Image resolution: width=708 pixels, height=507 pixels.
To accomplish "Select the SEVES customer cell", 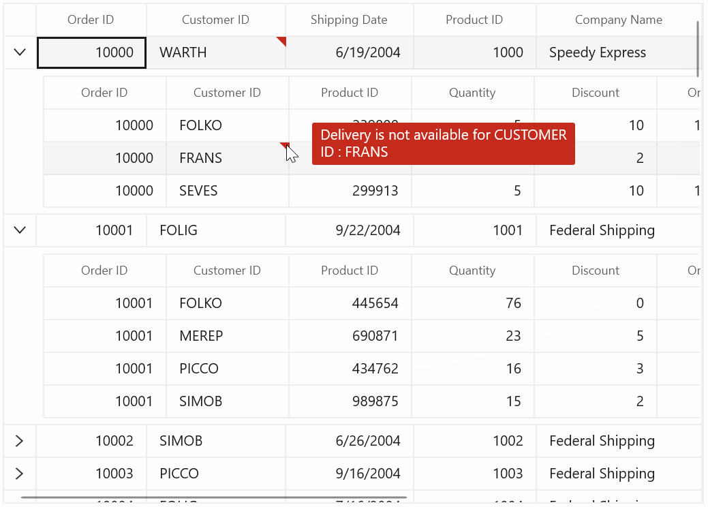I will coord(227,191).
